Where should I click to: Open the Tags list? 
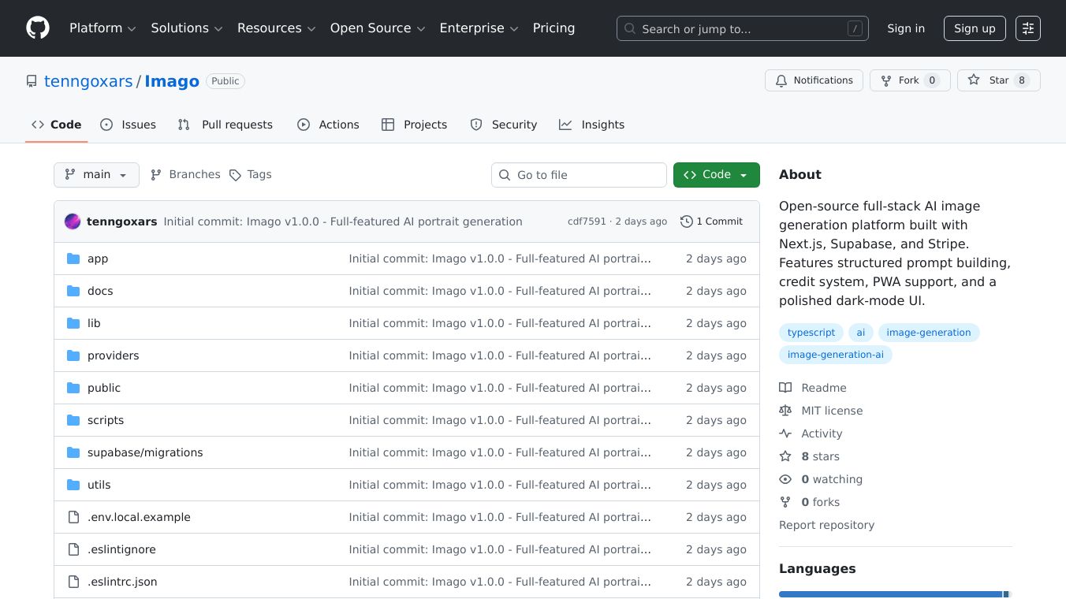click(250, 175)
